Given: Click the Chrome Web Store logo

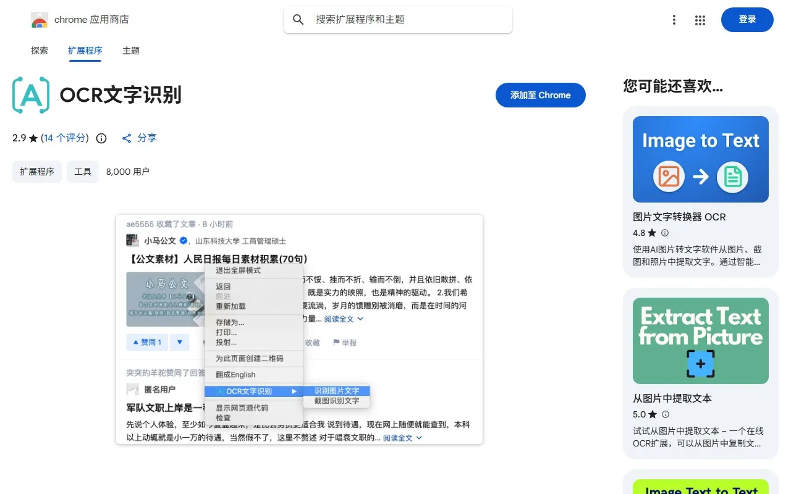Looking at the screenshot, I should (40, 20).
